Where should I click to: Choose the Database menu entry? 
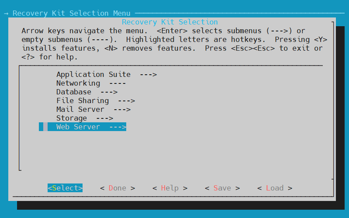[x=73, y=92]
